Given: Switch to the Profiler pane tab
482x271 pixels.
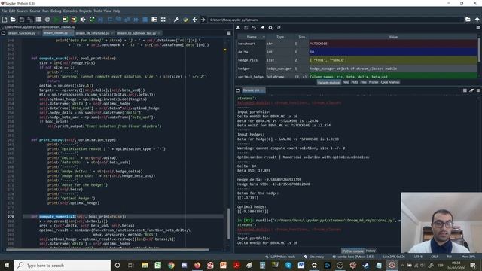Looking at the screenshot, I should pyautogui.click(x=374, y=82).
